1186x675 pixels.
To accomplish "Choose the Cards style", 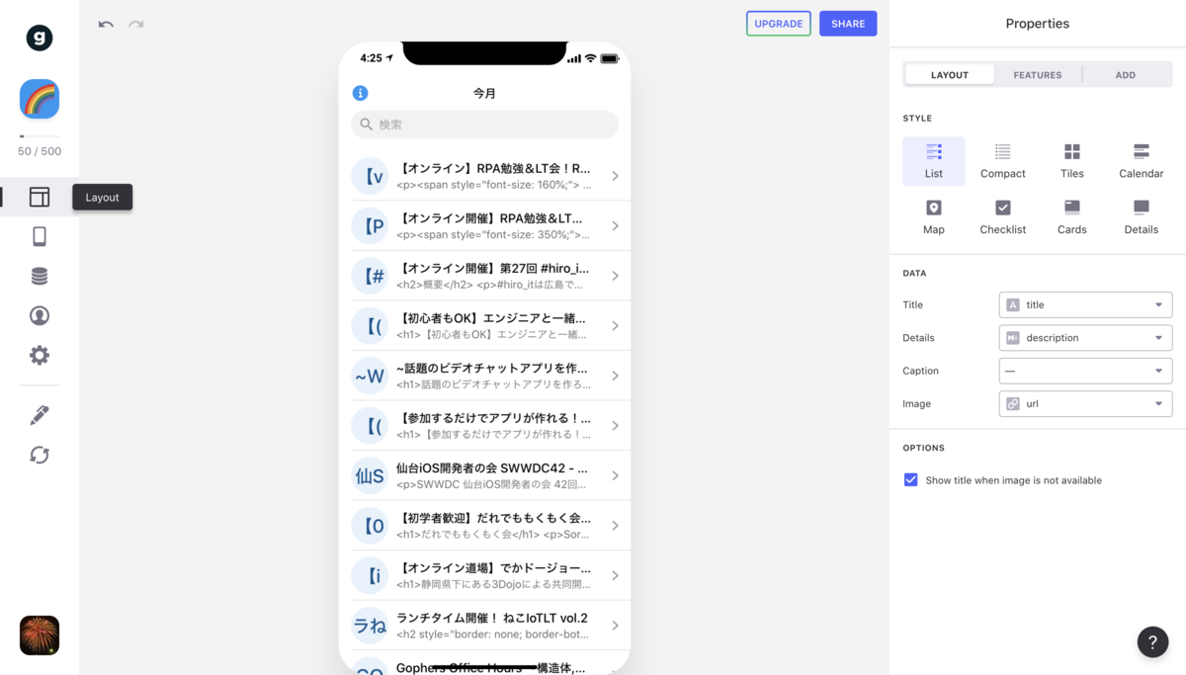I will [1072, 217].
